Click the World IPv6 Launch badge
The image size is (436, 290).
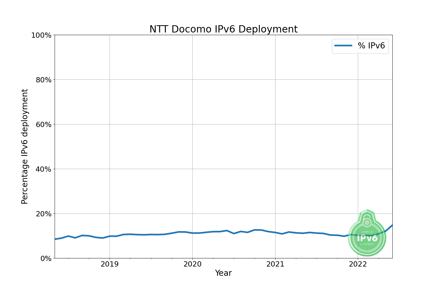(367, 238)
